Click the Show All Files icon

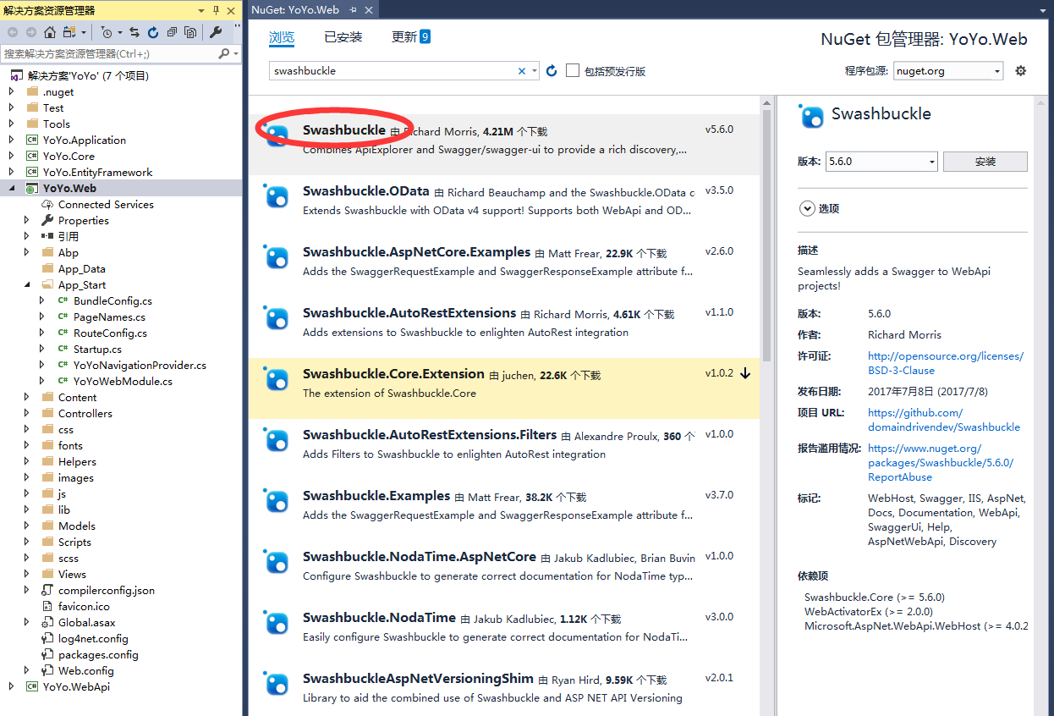coord(190,32)
